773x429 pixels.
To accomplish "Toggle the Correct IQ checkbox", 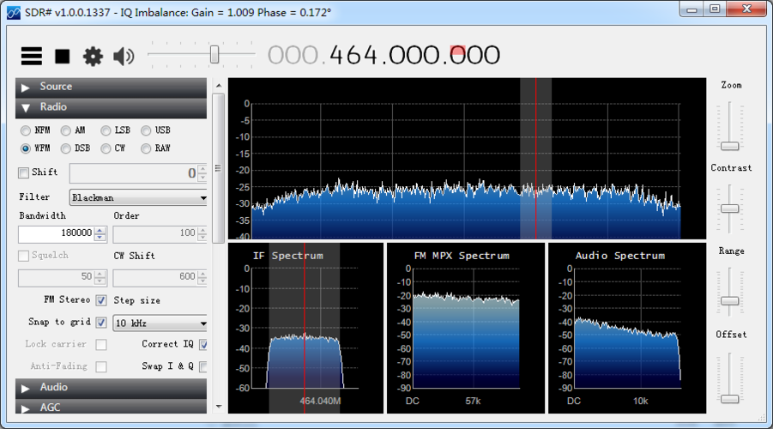I will click(x=203, y=344).
